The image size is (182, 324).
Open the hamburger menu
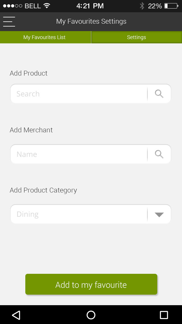pyautogui.click(x=9, y=22)
